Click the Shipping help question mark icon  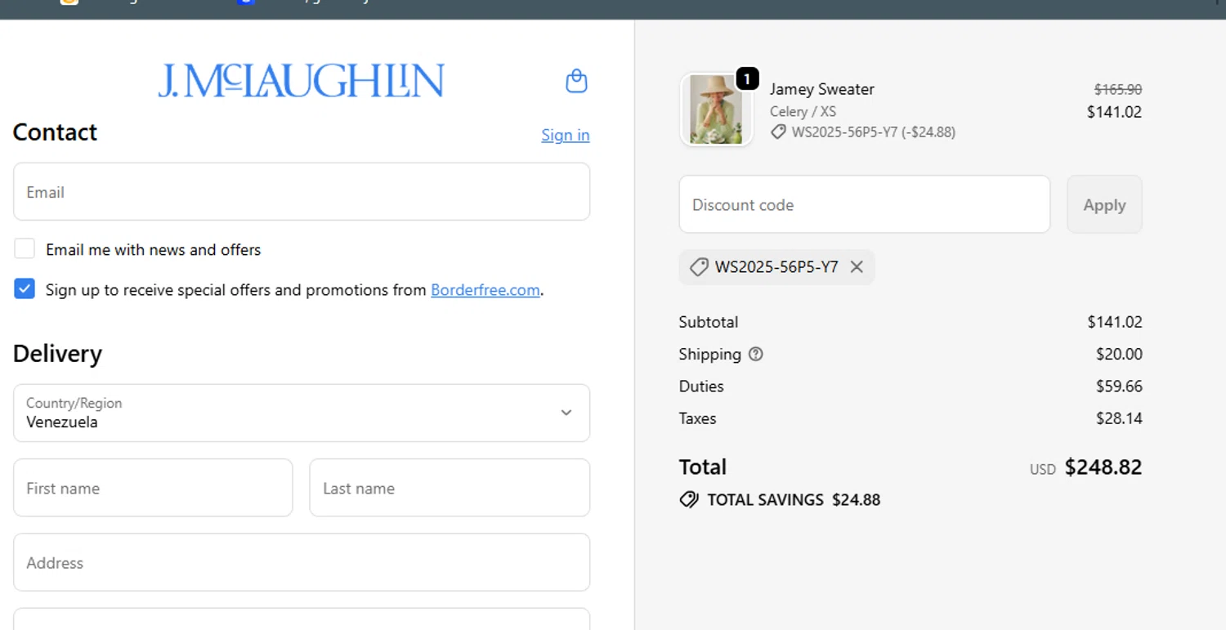click(756, 354)
